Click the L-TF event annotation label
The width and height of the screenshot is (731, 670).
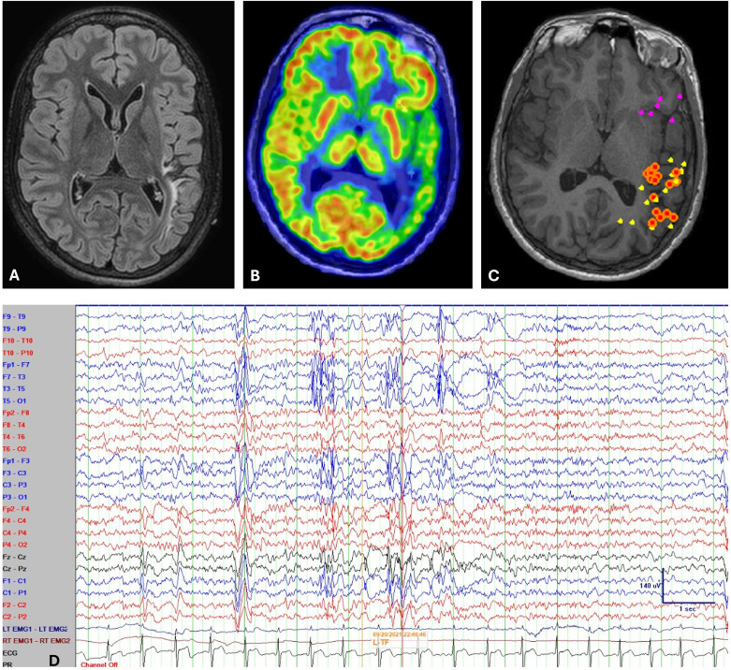(380, 643)
